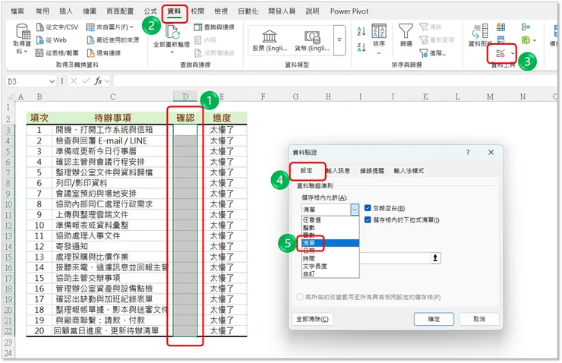The height and width of the screenshot is (363, 562).
Task: Switch to the 公式 ribbon tab
Action: click(150, 11)
